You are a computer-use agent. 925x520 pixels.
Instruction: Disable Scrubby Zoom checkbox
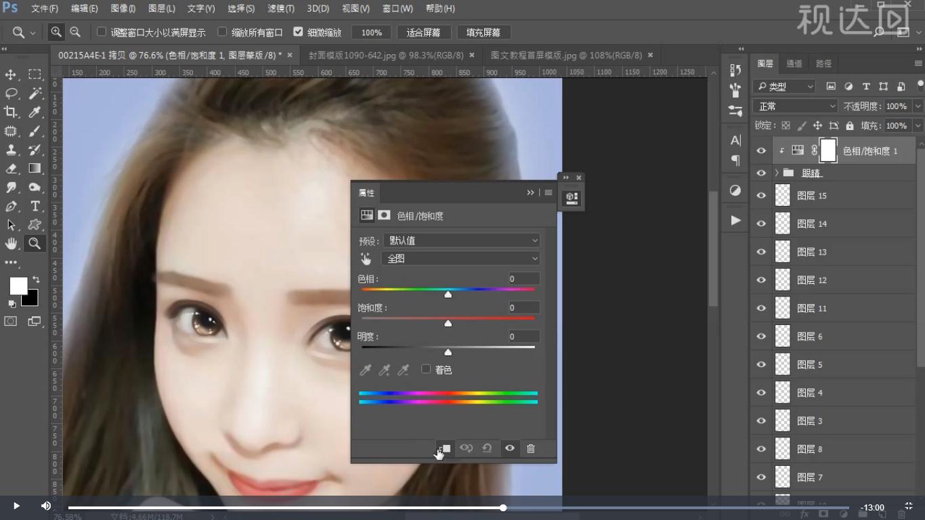coord(298,32)
